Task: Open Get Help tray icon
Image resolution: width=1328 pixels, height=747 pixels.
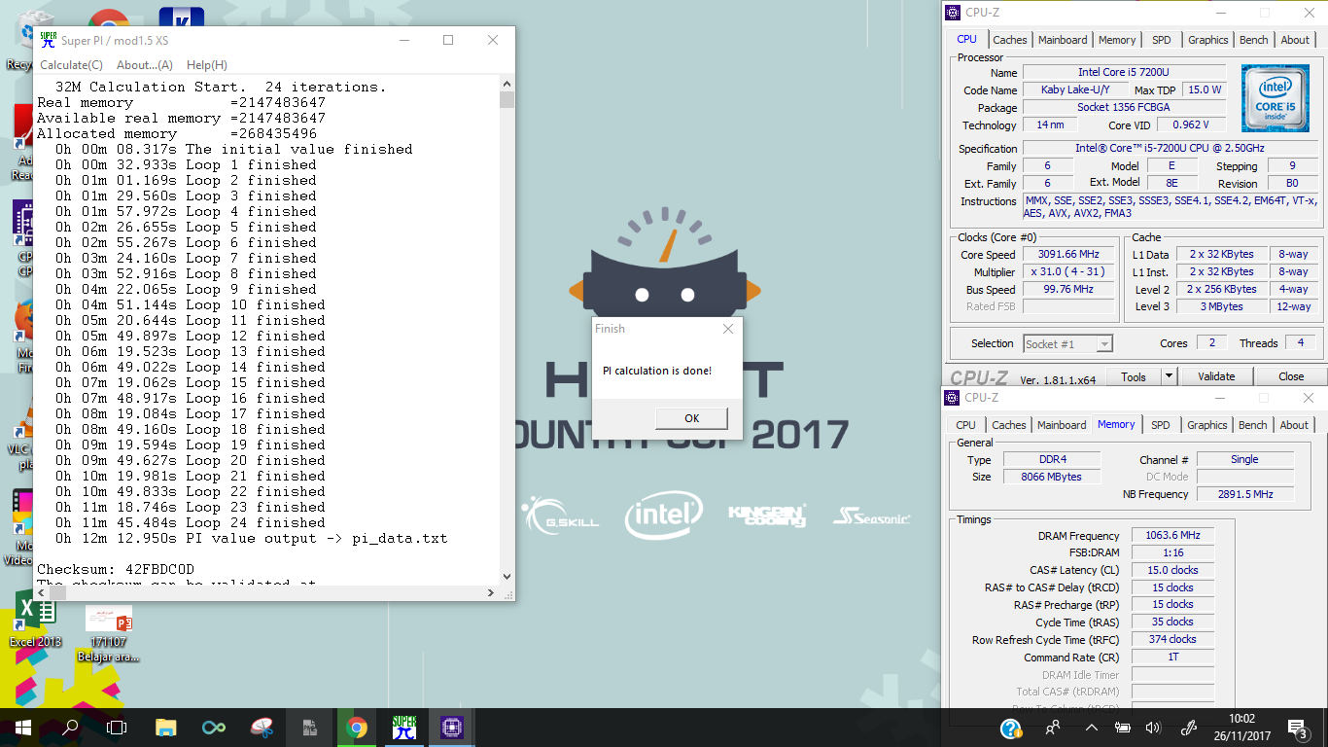Action: pyautogui.click(x=1011, y=728)
